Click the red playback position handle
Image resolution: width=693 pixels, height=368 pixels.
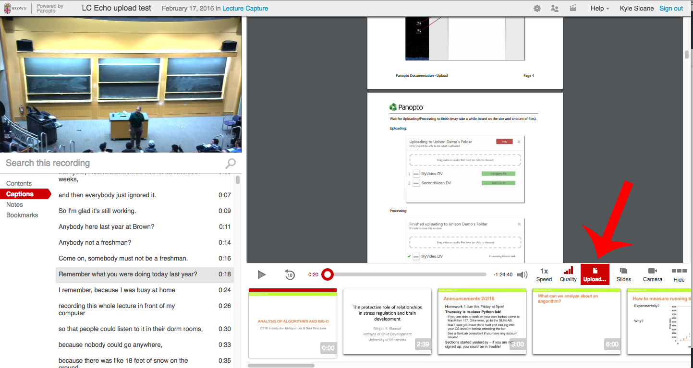click(328, 274)
